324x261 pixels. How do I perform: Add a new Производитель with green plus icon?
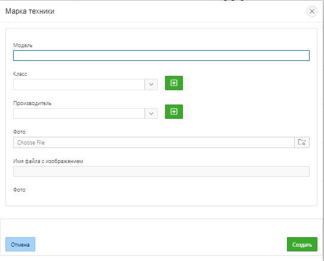(174, 112)
